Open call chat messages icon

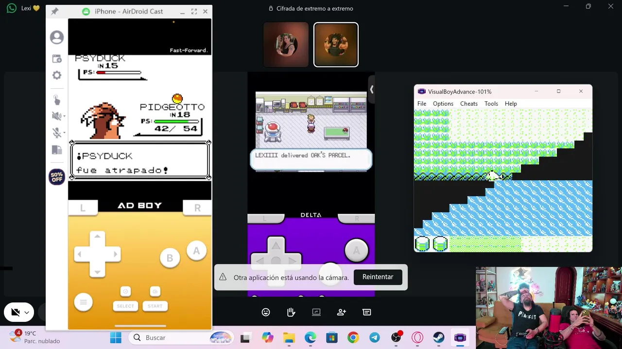tap(367, 312)
